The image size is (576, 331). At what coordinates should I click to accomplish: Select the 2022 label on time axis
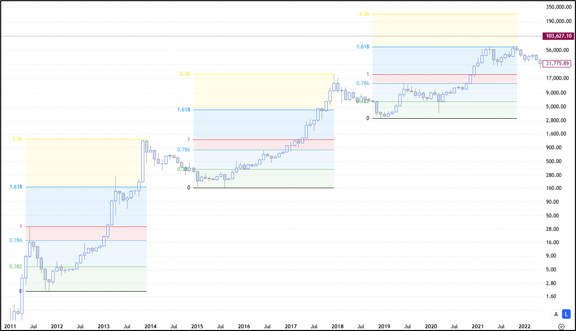(524, 326)
